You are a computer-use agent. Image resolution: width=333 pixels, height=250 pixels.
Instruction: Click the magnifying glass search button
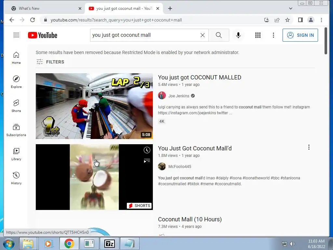[219, 35]
